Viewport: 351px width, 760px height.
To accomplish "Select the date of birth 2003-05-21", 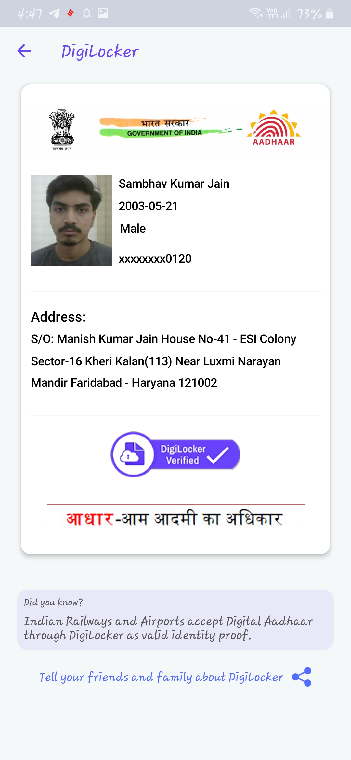I will pyautogui.click(x=148, y=206).
